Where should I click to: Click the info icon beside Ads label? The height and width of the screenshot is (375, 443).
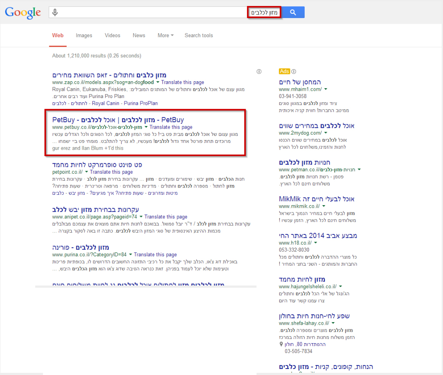click(294, 71)
